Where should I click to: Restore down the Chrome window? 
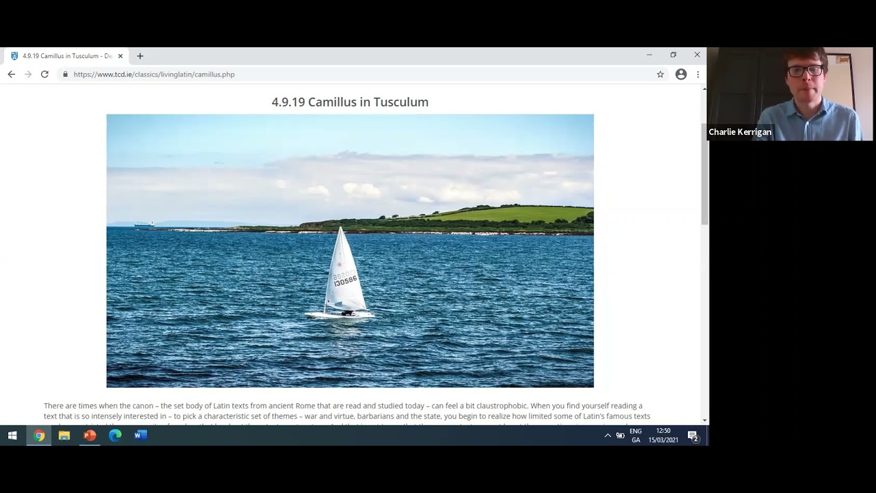pos(673,55)
